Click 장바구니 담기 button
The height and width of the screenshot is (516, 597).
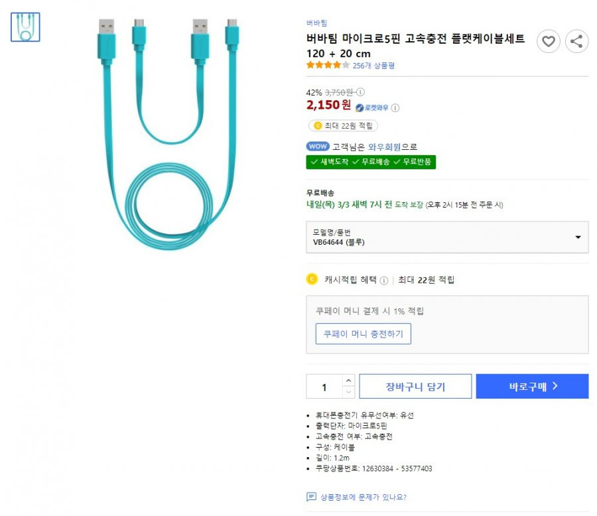[x=415, y=387]
